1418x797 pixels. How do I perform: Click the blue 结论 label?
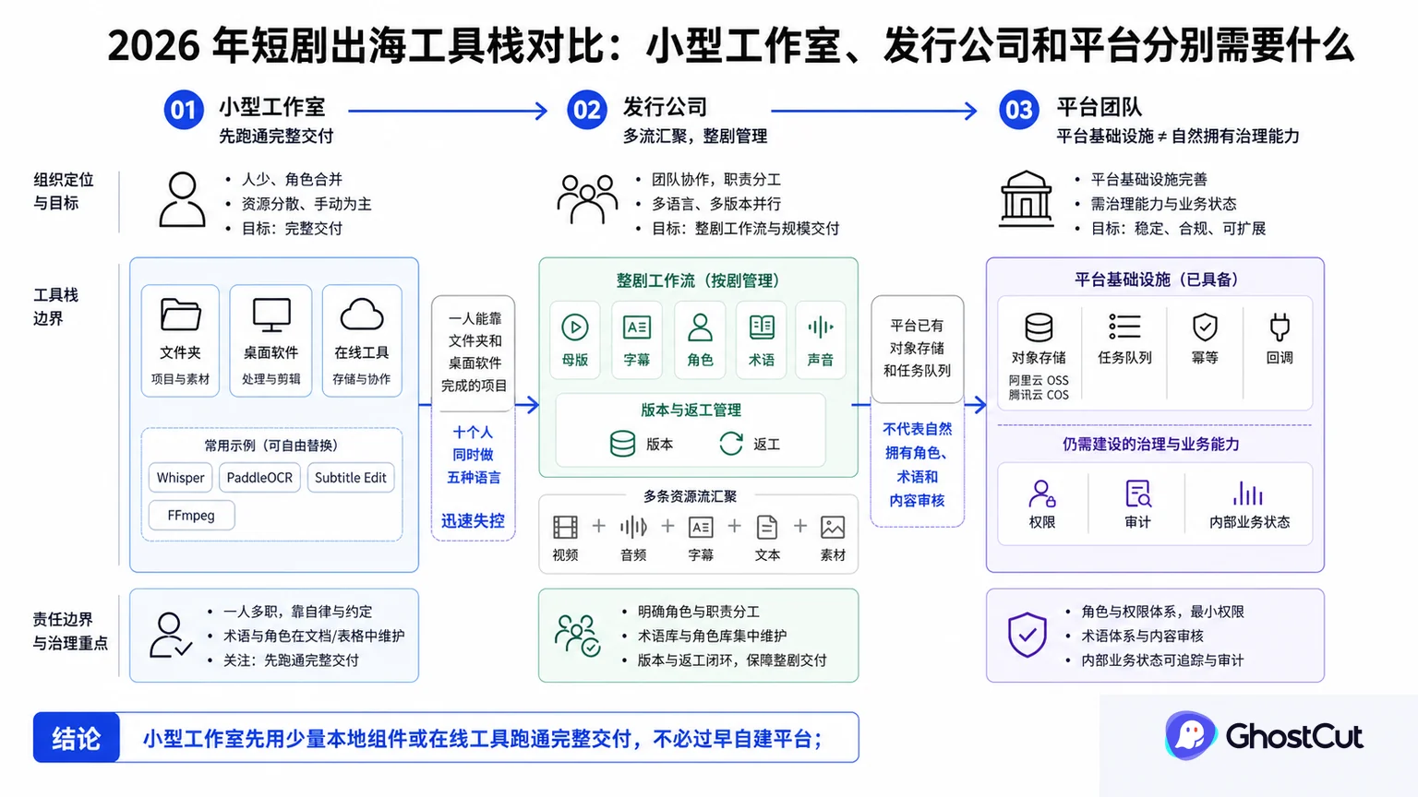click(x=77, y=738)
